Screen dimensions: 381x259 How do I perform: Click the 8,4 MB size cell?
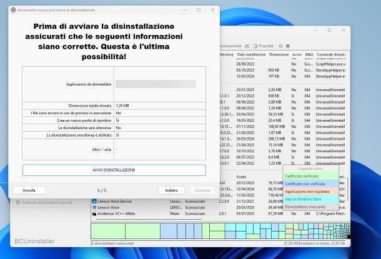click(x=274, y=157)
